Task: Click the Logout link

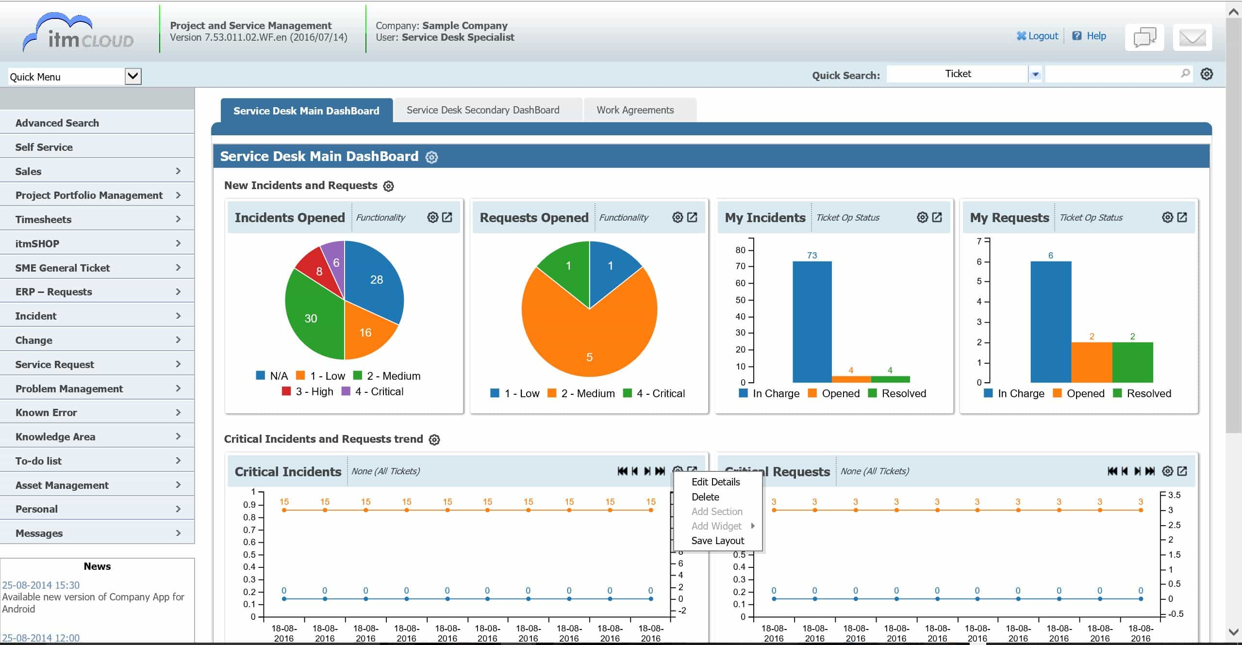Action: pos(1038,36)
